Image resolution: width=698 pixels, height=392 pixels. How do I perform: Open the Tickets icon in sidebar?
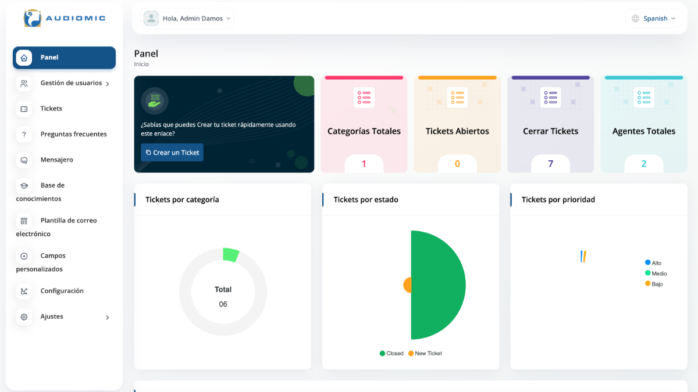(x=24, y=109)
